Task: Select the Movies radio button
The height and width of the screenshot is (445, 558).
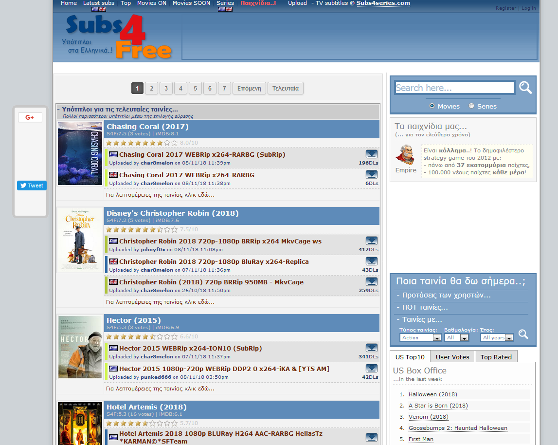Action: pos(432,106)
